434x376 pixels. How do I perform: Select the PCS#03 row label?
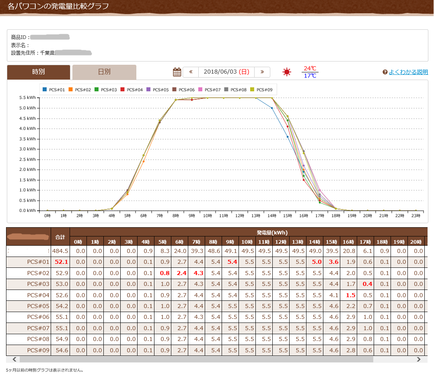coord(38,284)
